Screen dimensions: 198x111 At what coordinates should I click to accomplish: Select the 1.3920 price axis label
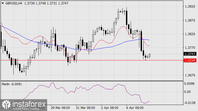point(190,7)
